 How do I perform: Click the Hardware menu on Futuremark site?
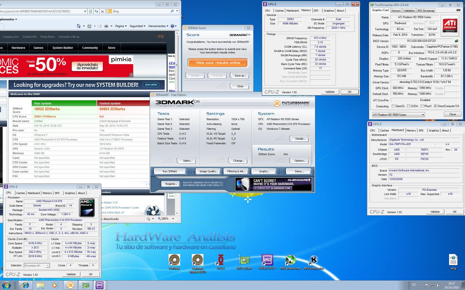click(x=18, y=48)
